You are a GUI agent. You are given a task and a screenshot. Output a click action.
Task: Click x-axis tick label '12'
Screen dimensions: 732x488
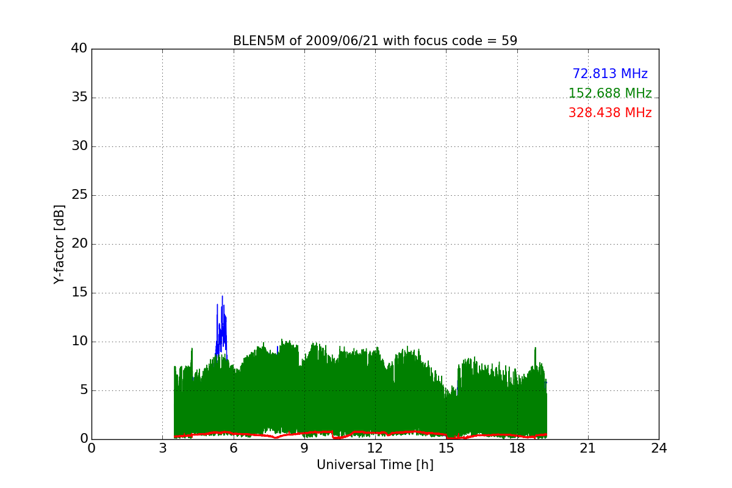[375, 448]
